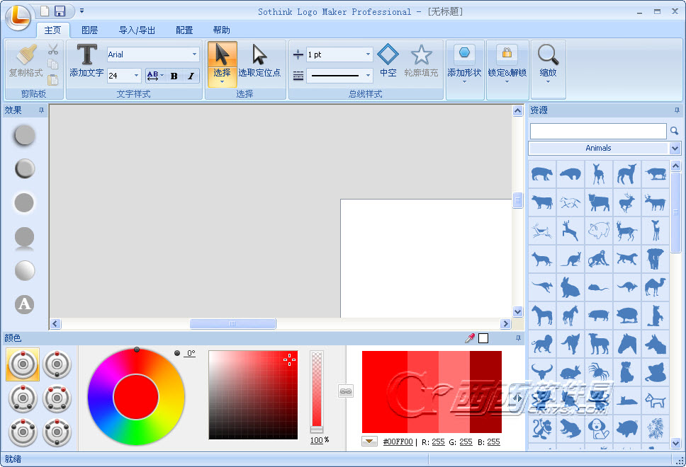Open the 配置 ribbon tab
This screenshot has width=686, height=467.
(x=184, y=30)
